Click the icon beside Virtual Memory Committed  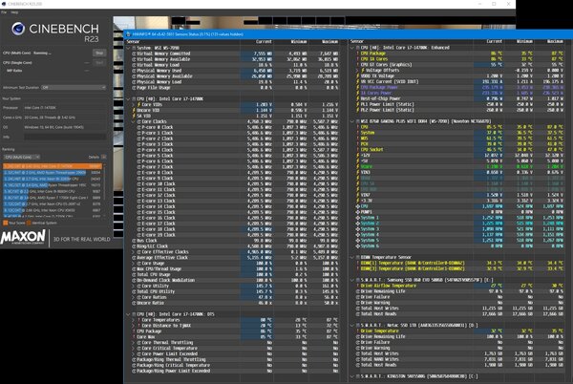pyautogui.click(x=134, y=53)
